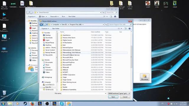Screen dimensions: 189x106
Task: Open Downloads in the GMAD dialog sidebar
Action: pyautogui.click(x=49, y=38)
